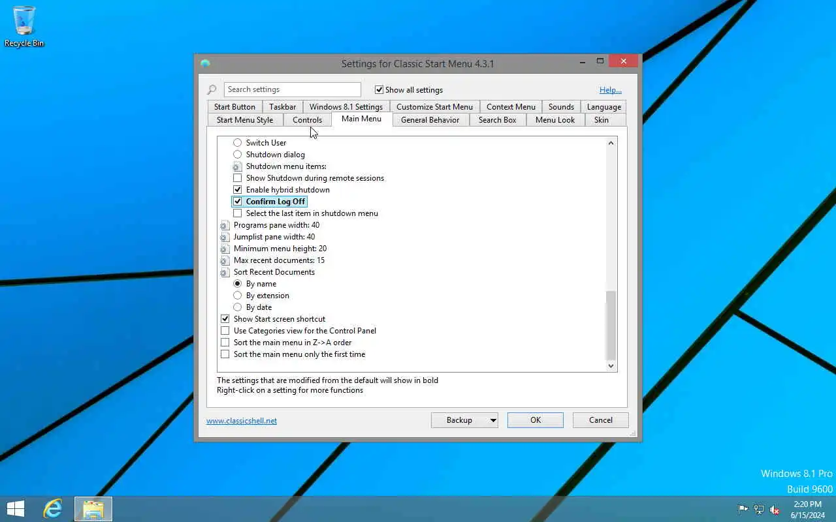The image size is (836, 522).
Task: Switch to the Context Menu tab
Action: [511, 107]
